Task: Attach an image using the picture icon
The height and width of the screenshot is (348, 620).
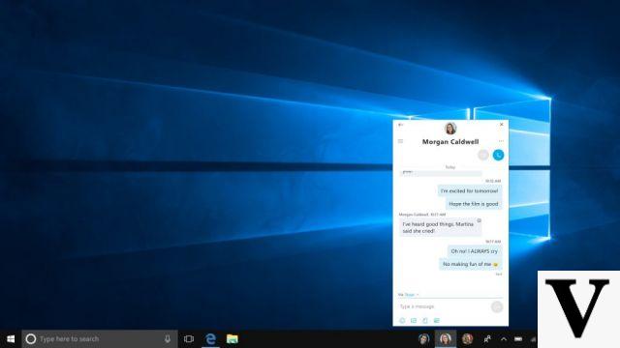Action: coord(414,320)
